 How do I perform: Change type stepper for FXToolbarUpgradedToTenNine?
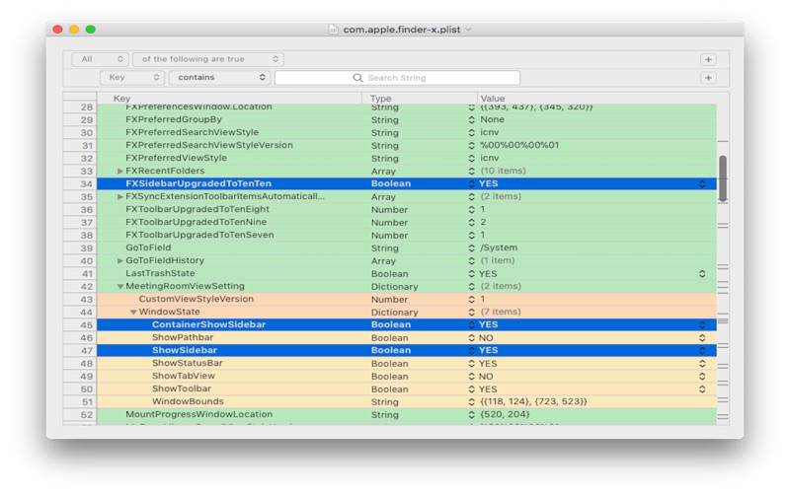tap(472, 223)
